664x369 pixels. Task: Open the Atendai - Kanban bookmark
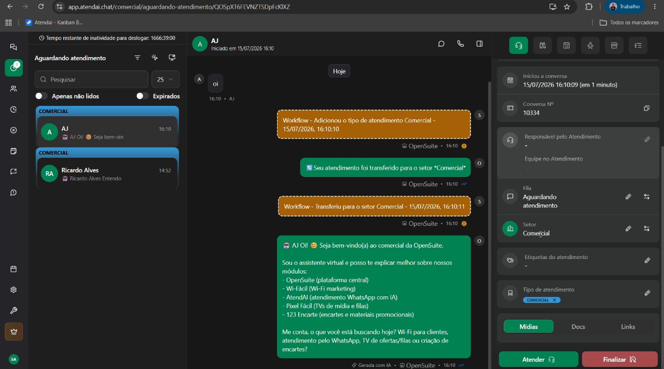coord(54,22)
